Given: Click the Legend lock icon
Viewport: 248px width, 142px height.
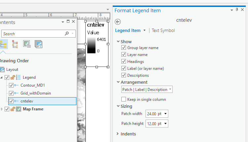Looking at the screenshot, I should (12, 77).
